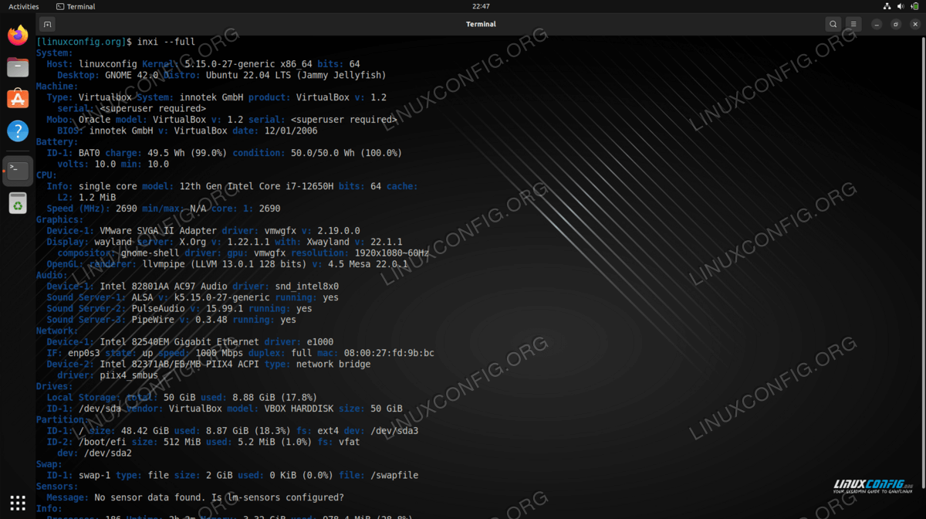
Task: Select the Terminal icon in the dock
Action: (18, 171)
